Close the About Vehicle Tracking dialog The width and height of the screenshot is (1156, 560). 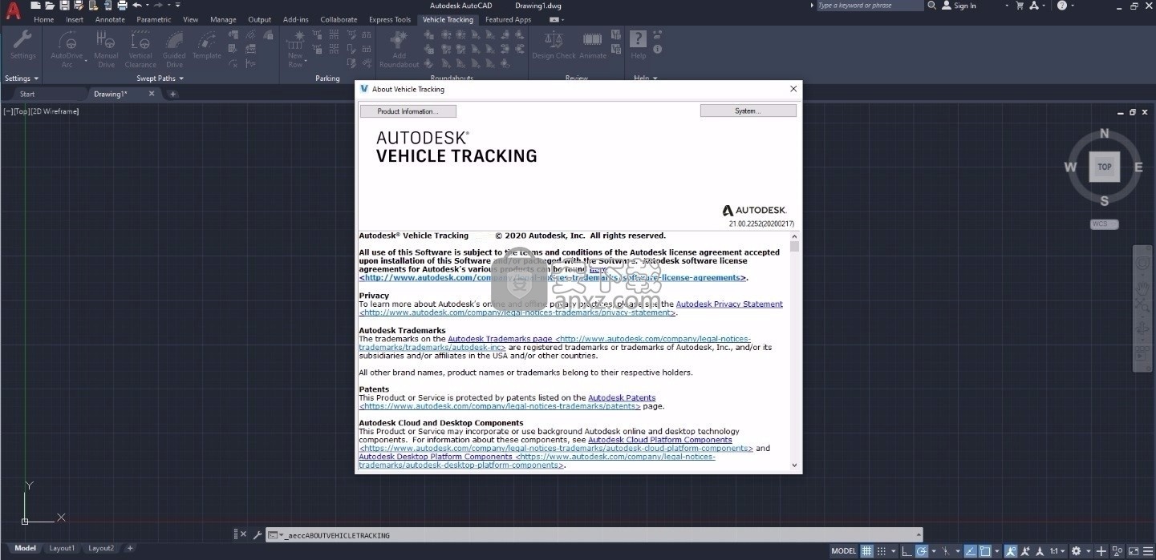[793, 89]
